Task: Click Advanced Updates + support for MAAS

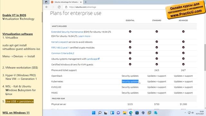Action: (183, 93)
